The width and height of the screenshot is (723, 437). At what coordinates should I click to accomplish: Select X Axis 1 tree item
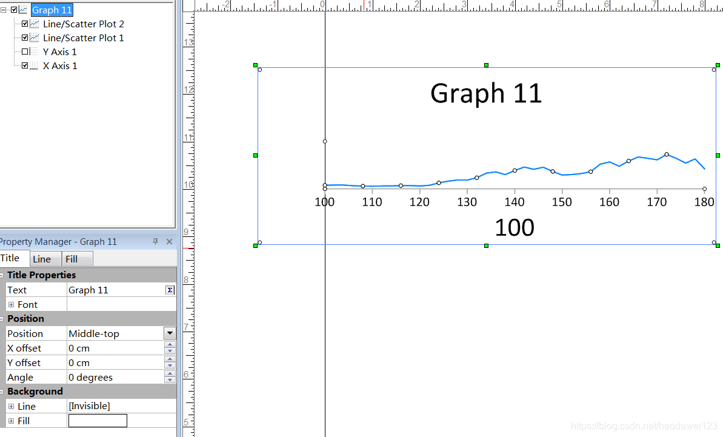tap(60, 66)
